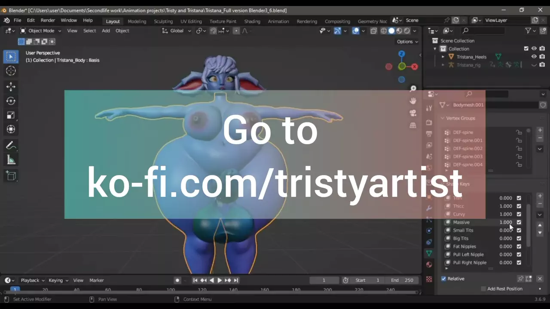This screenshot has width=550, height=309.
Task: Open the viewport Add menu
Action: [106, 31]
